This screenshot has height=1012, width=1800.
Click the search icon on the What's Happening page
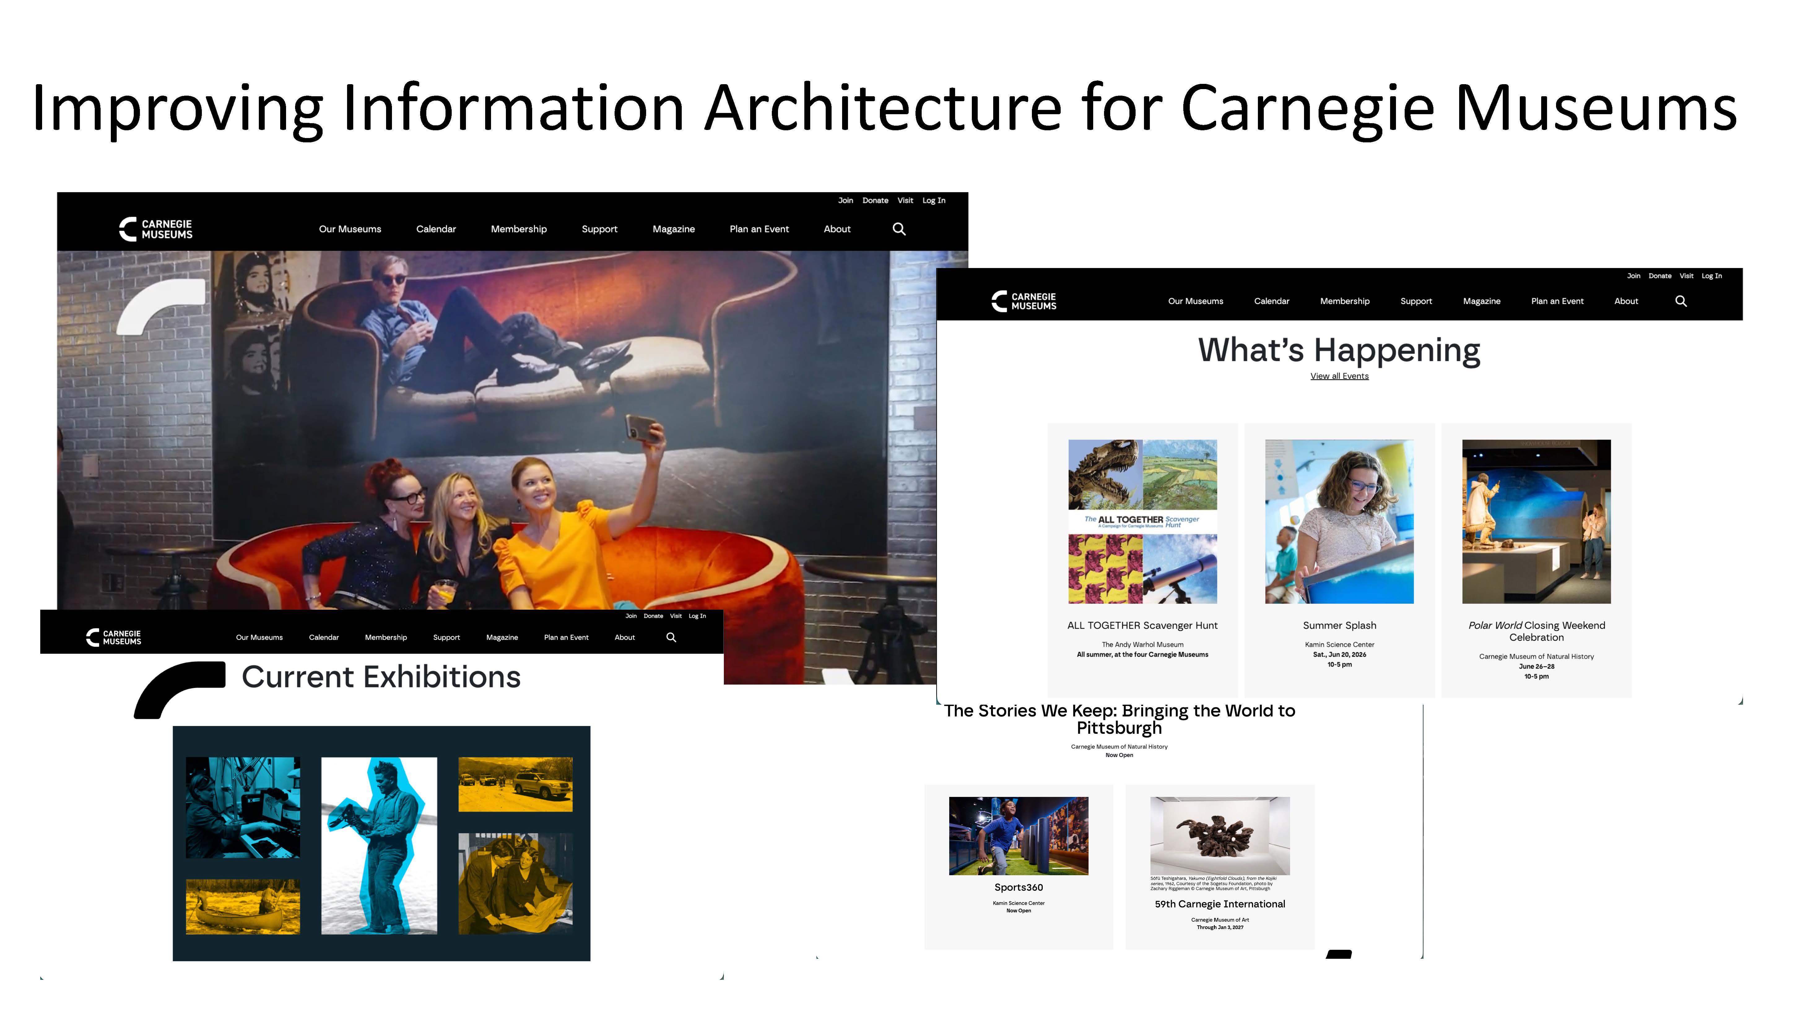[x=1680, y=301]
